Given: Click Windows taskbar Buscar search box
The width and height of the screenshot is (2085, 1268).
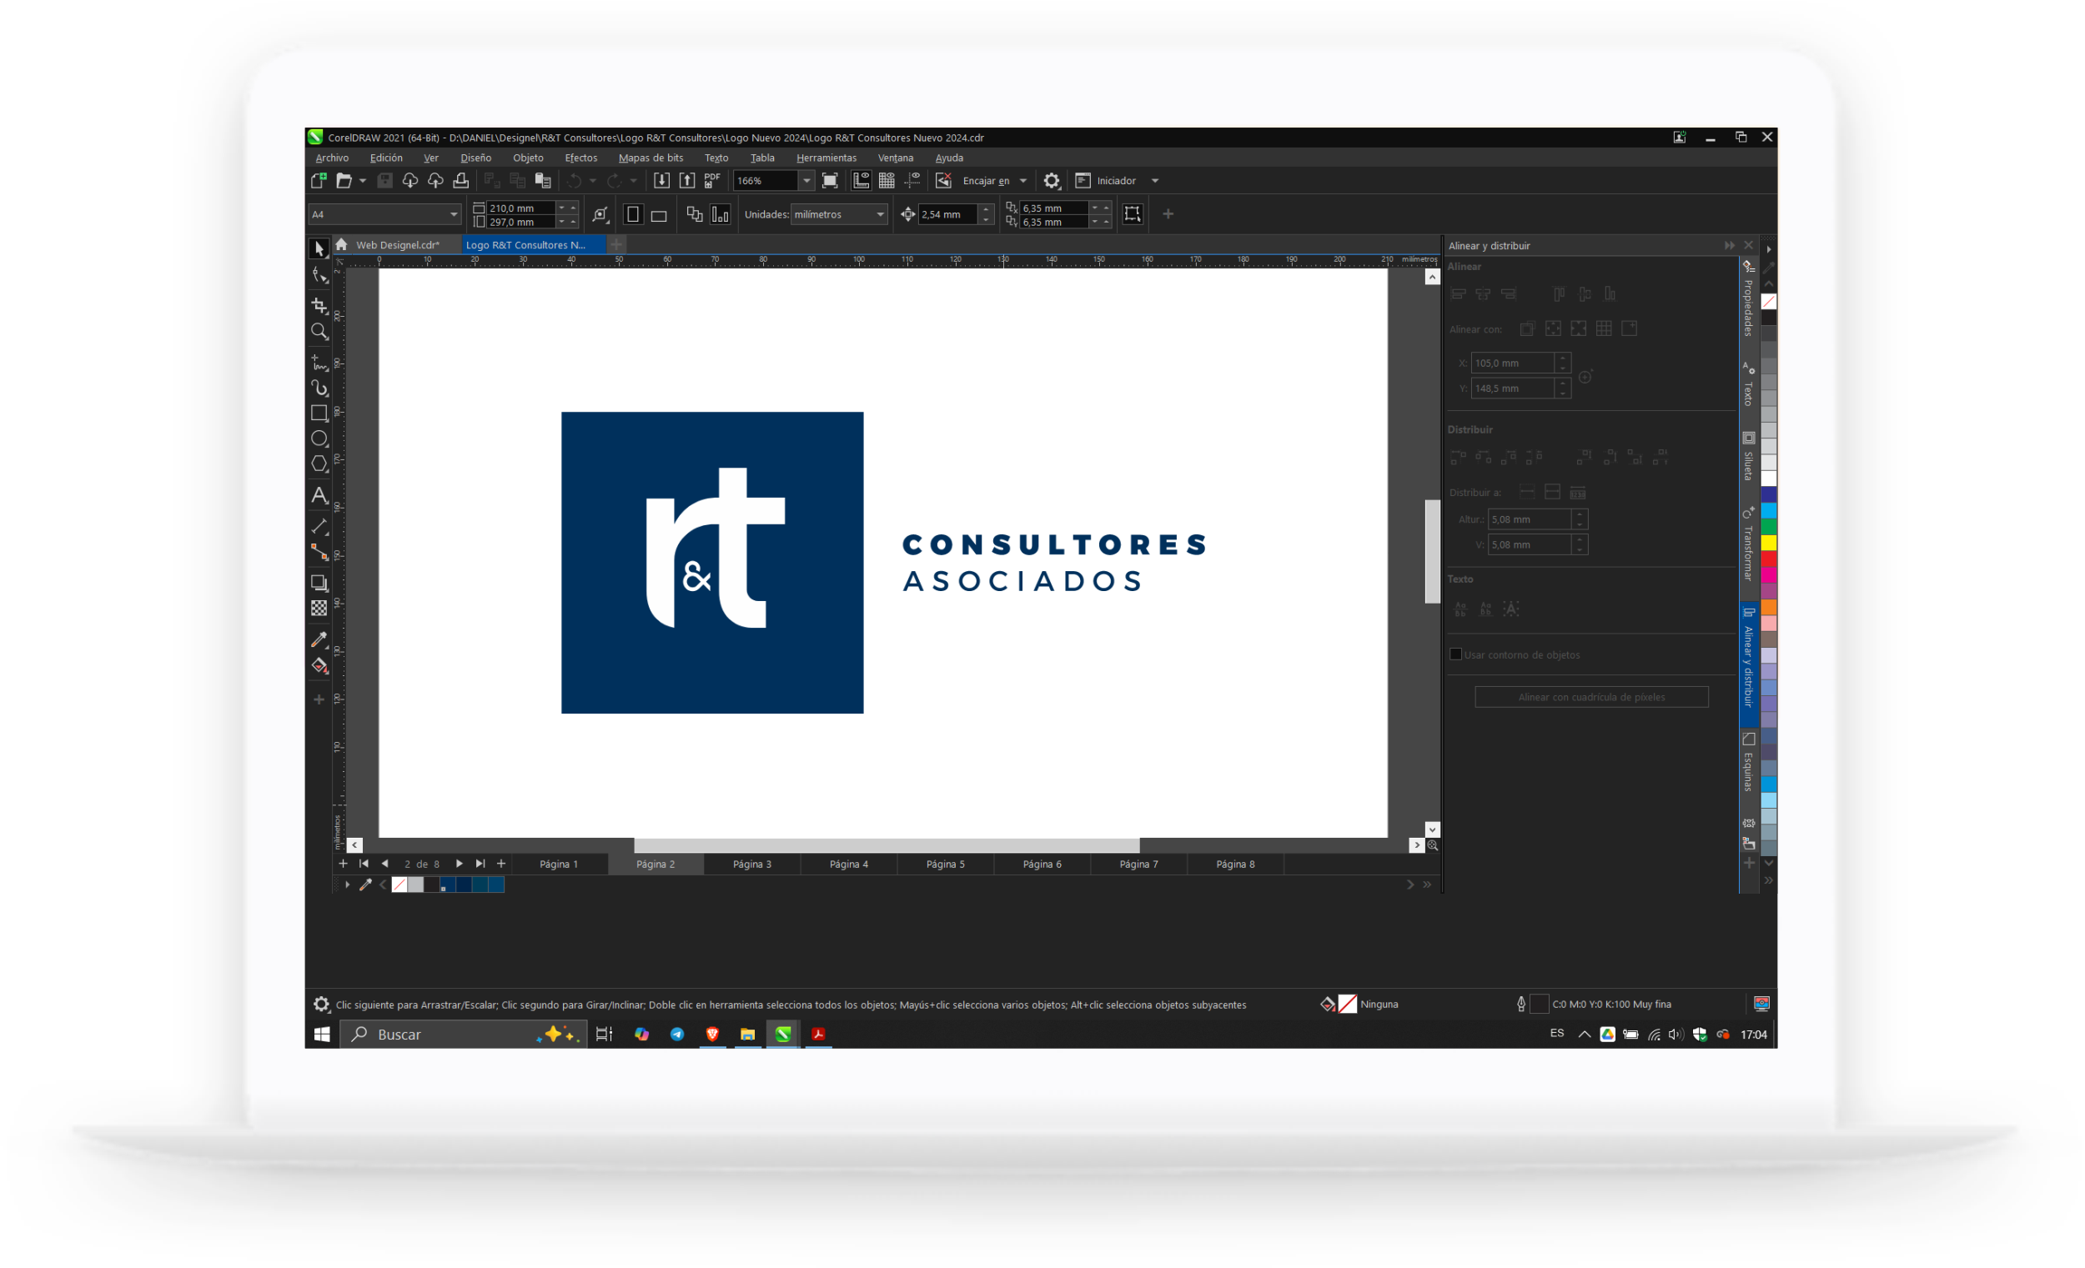Looking at the screenshot, I should pyautogui.click(x=464, y=1034).
